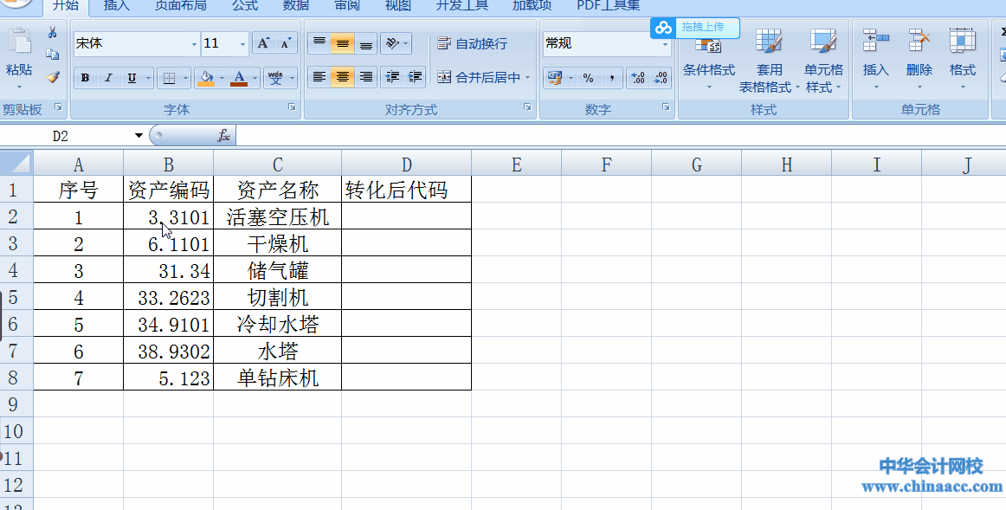Click the Merge and Center (合并后居中) icon

pyautogui.click(x=444, y=78)
